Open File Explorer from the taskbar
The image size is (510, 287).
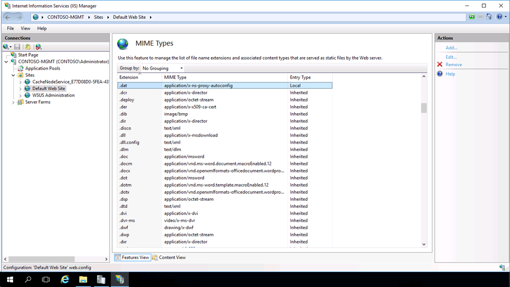pos(83,280)
